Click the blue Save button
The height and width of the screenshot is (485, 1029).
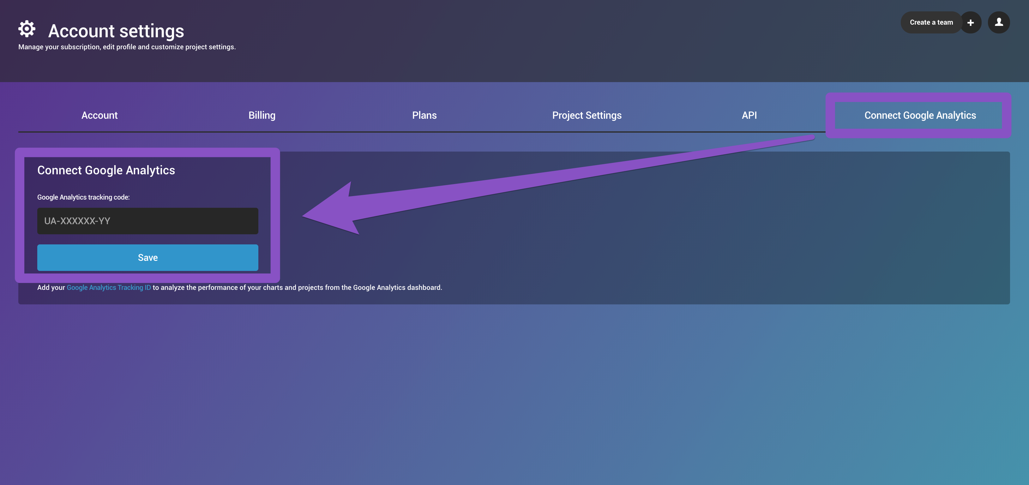coord(147,258)
